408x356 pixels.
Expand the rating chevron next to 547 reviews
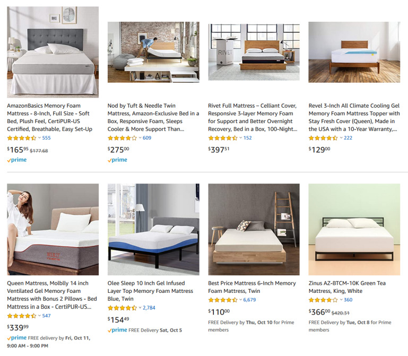click(39, 316)
